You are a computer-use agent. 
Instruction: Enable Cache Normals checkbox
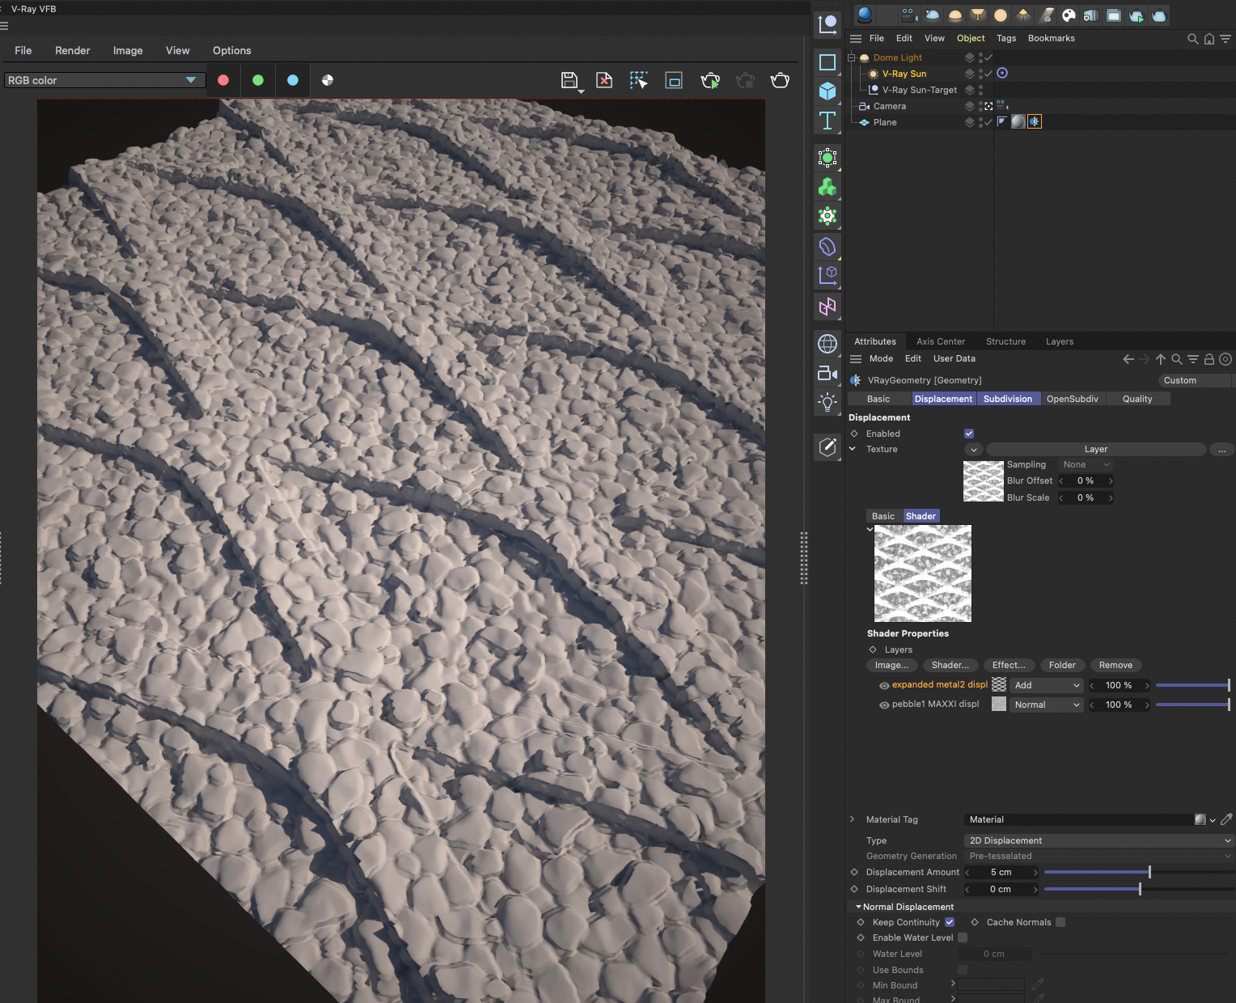pyautogui.click(x=1060, y=922)
